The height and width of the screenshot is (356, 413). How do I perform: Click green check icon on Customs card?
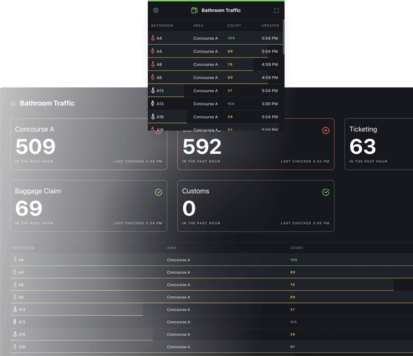(326, 192)
